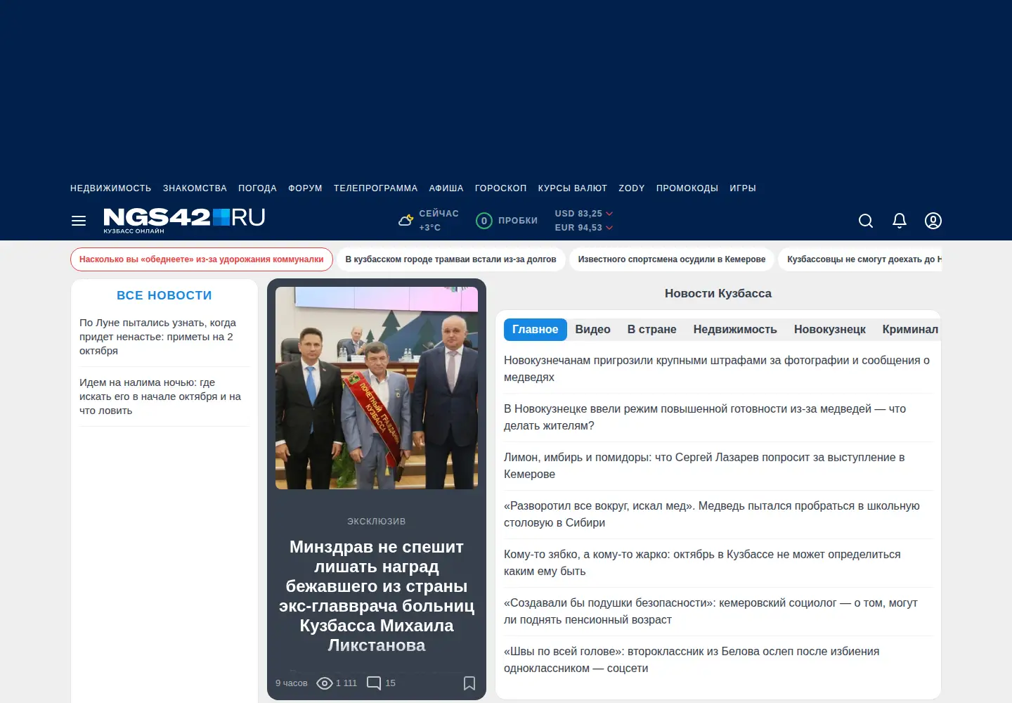Click the NGS42.RU logo
This screenshot has height=703, width=1012.
pyautogui.click(x=184, y=220)
